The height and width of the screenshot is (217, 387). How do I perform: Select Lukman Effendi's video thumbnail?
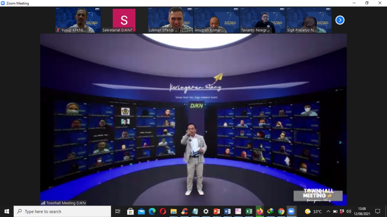(170, 20)
